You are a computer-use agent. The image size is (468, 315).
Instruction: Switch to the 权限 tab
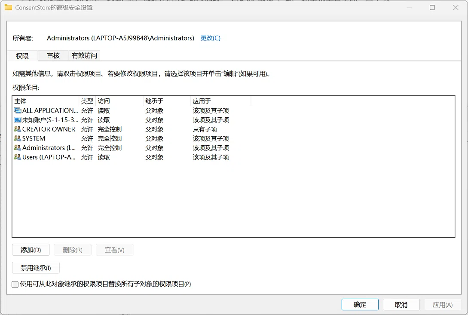pyautogui.click(x=22, y=56)
